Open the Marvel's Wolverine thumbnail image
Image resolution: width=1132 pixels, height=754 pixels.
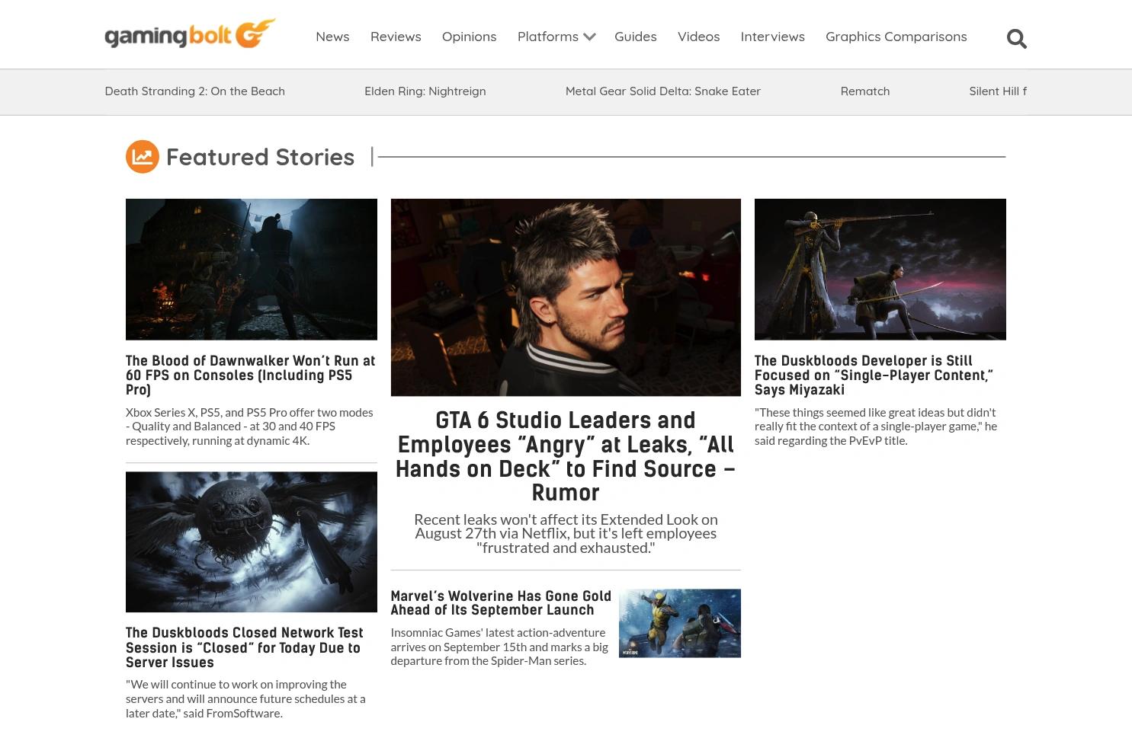pyautogui.click(x=680, y=623)
